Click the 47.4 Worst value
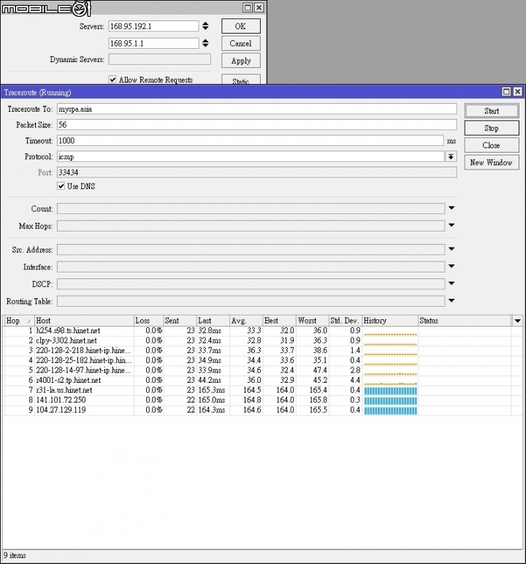The image size is (526, 564). point(320,370)
